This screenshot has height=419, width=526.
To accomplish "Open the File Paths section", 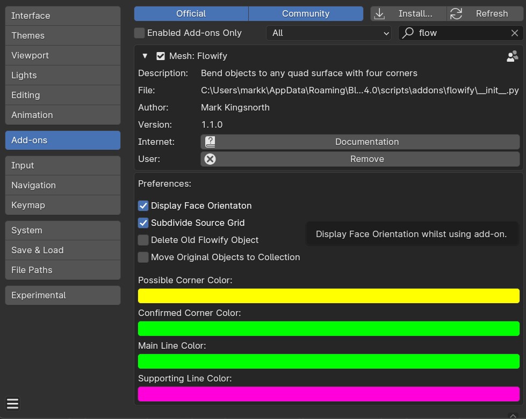I will pos(63,270).
